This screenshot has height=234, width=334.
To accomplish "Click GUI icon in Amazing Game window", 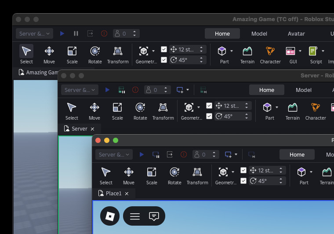I will coord(290,51).
